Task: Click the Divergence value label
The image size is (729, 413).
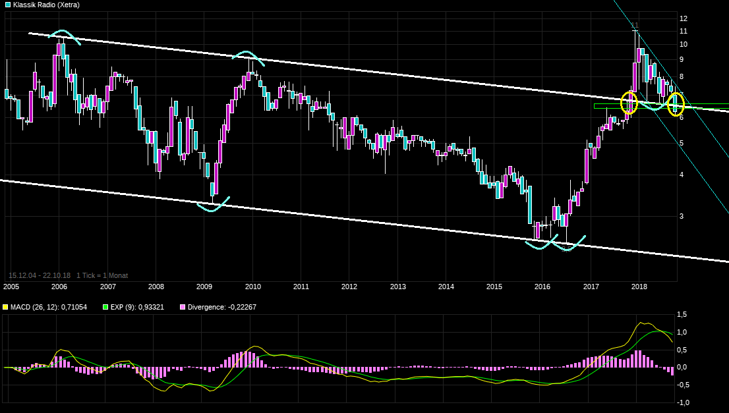Action: point(222,307)
